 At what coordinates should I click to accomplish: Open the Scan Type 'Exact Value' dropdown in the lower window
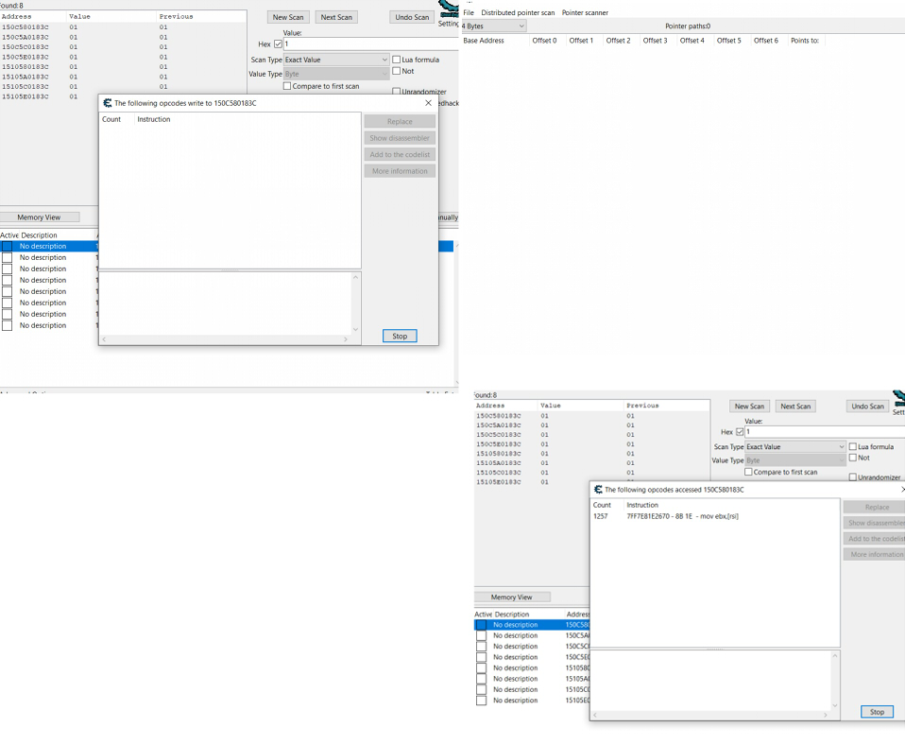[x=795, y=447]
